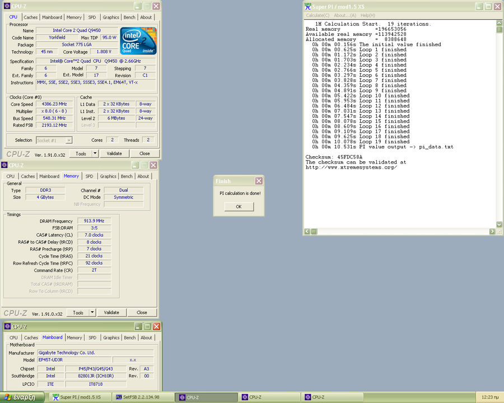Click Validate in Memory window
The width and height of the screenshot is (504, 403).
click(111, 312)
